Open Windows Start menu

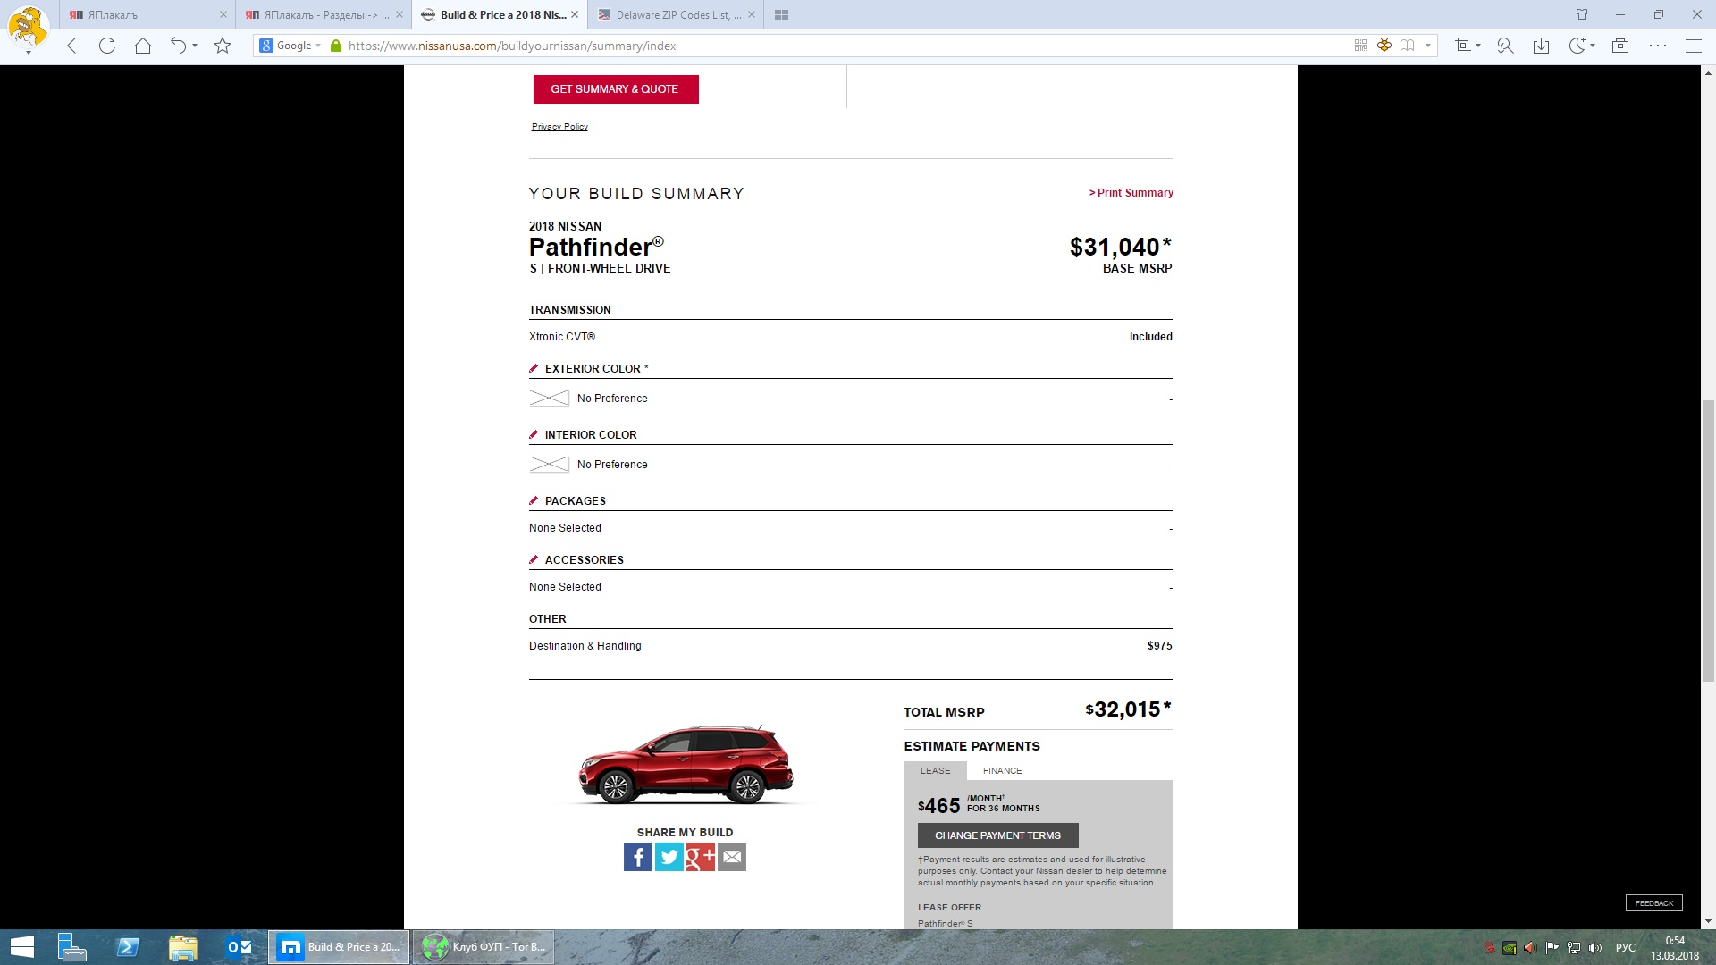(21, 947)
